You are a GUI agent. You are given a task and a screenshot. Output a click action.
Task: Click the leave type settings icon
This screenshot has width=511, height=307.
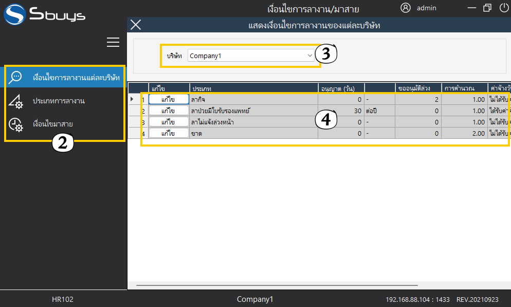tap(16, 101)
